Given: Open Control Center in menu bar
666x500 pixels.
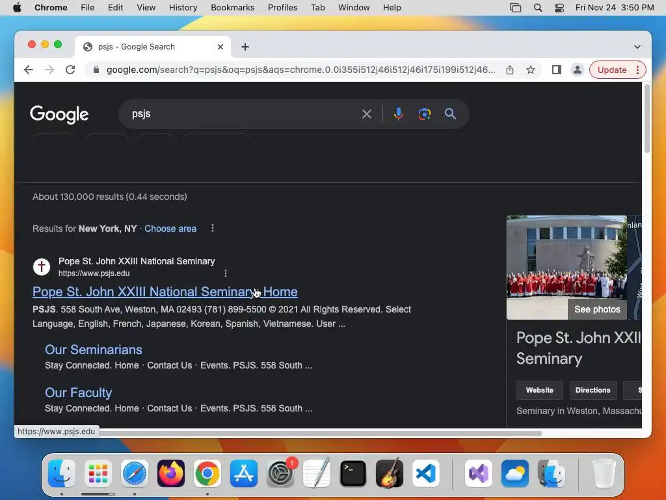Looking at the screenshot, I should tap(559, 8).
